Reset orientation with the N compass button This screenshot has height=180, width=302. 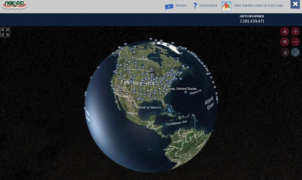(x=285, y=52)
